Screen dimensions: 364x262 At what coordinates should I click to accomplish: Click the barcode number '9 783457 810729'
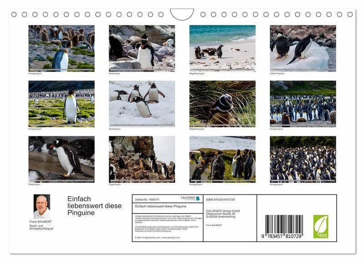click(x=281, y=236)
